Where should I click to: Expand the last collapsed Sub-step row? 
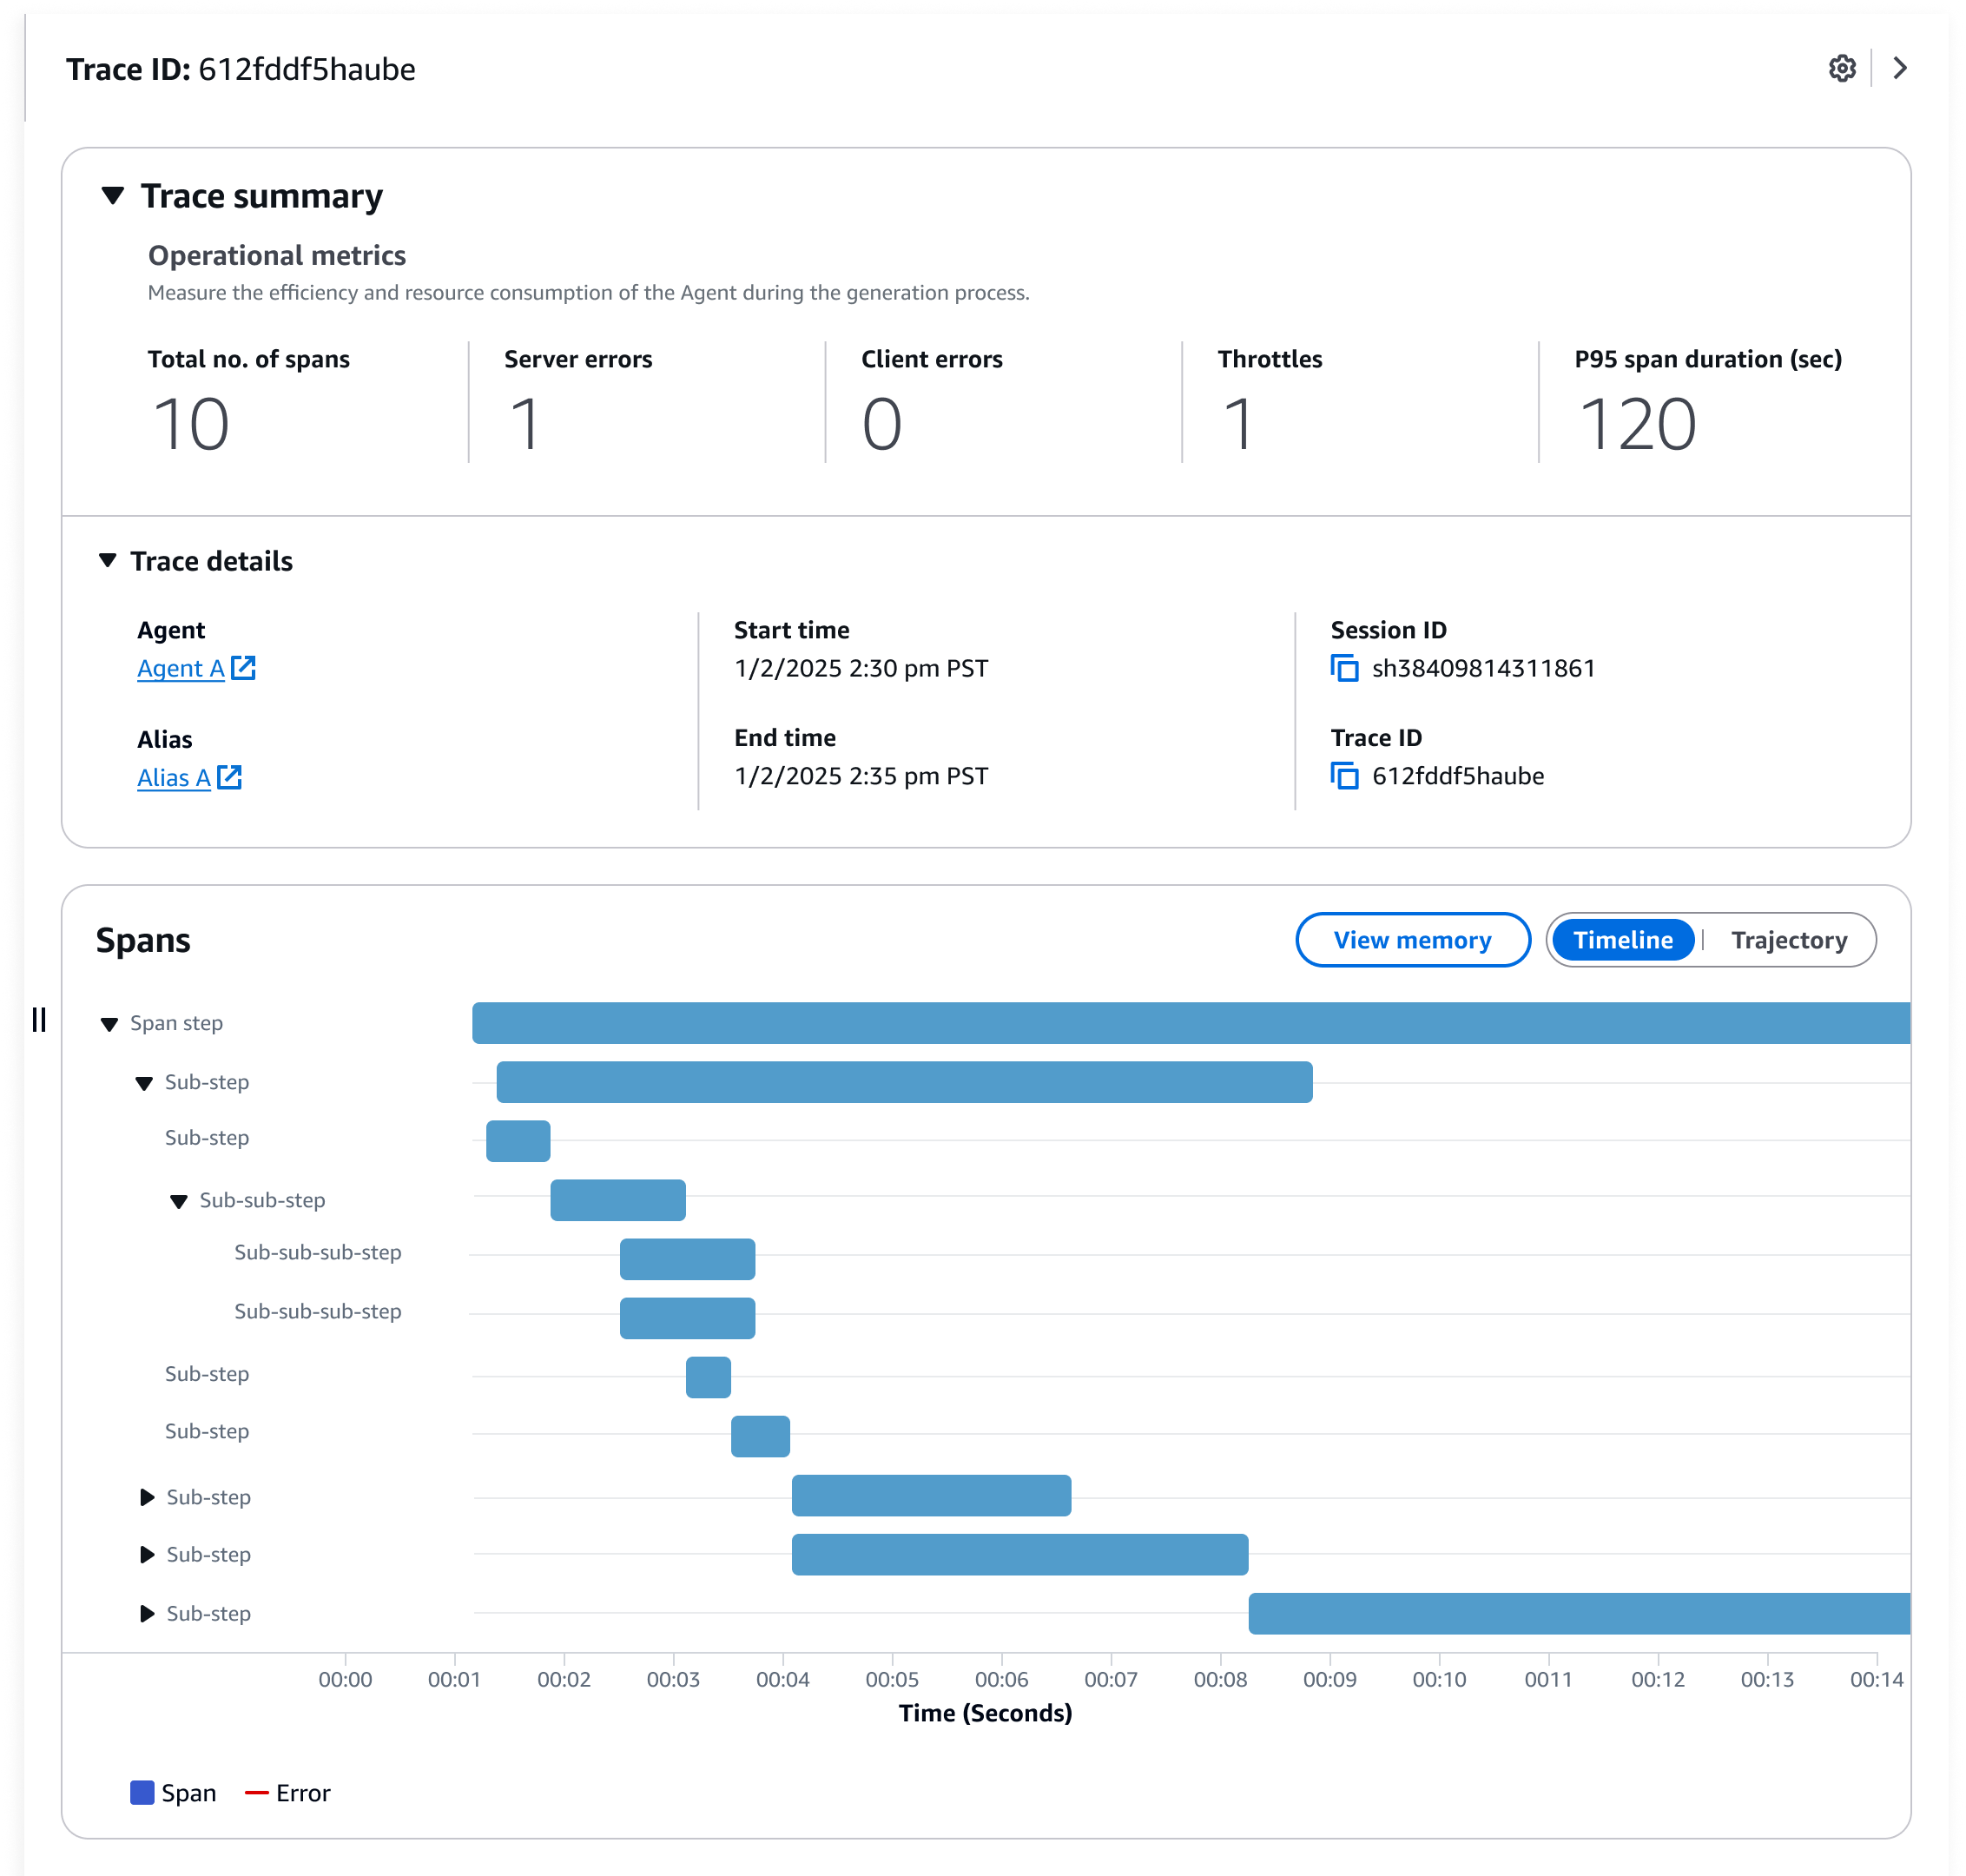147,1613
